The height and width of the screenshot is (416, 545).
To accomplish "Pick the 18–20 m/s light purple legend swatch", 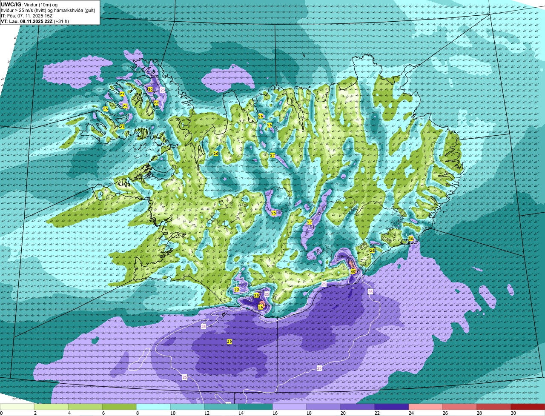I will tap(324, 407).
